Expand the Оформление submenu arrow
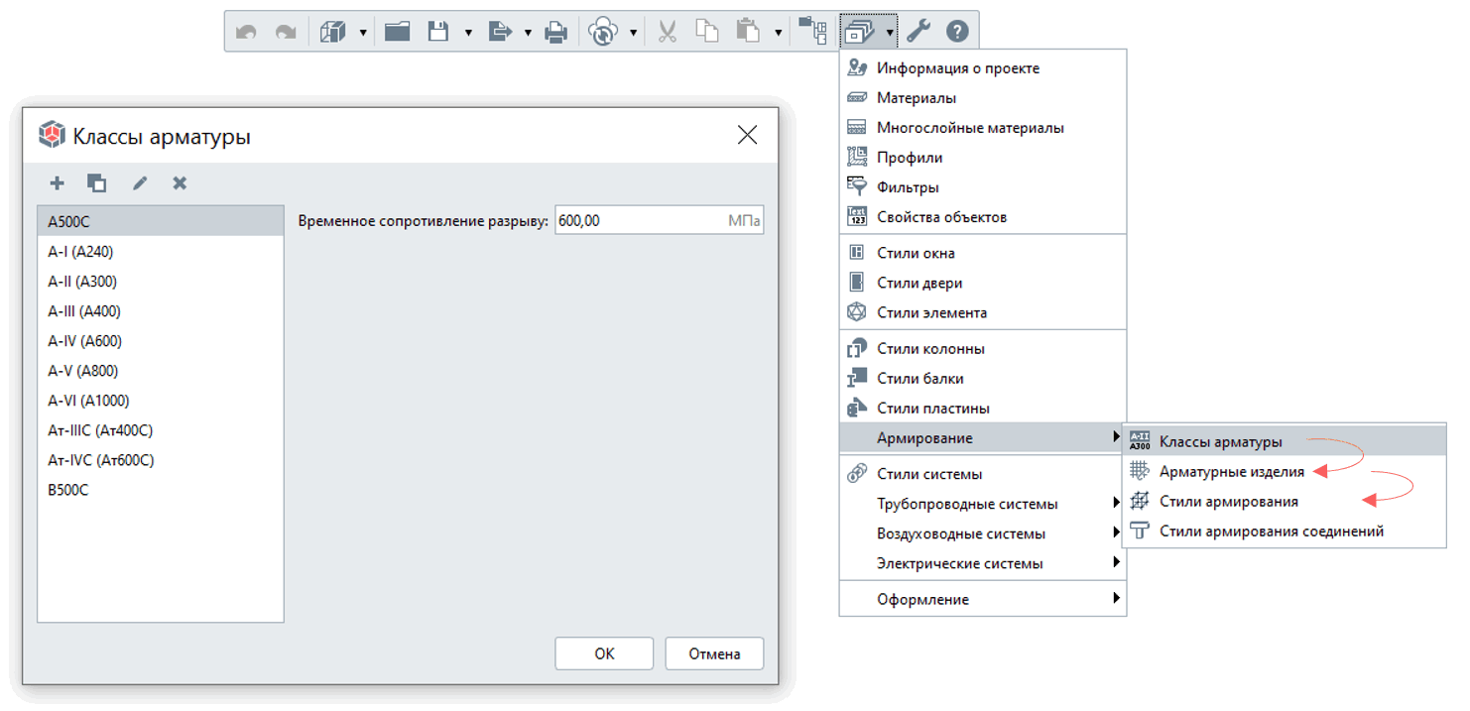The width and height of the screenshot is (1470, 711). 1116,599
